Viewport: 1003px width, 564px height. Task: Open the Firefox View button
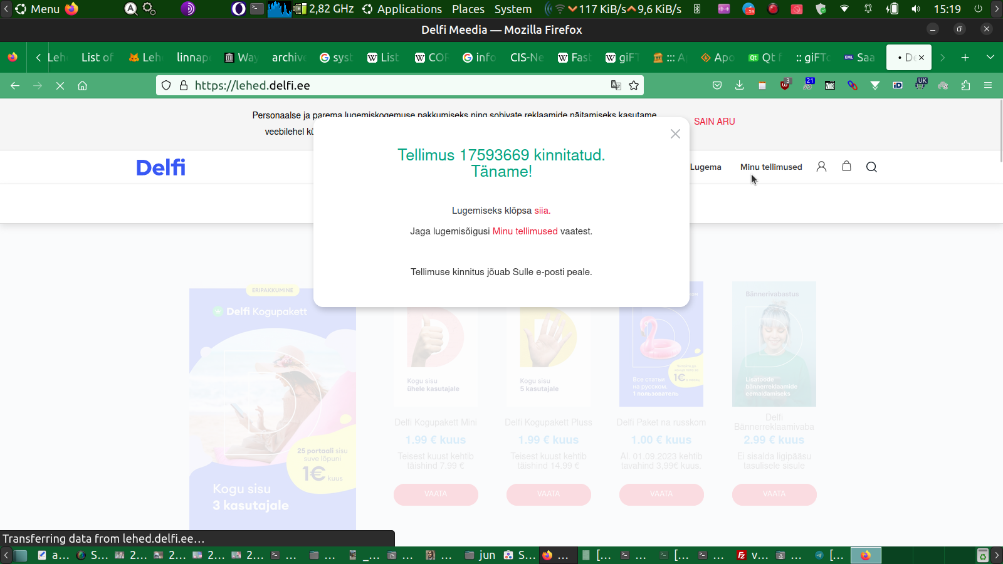[x=13, y=58]
